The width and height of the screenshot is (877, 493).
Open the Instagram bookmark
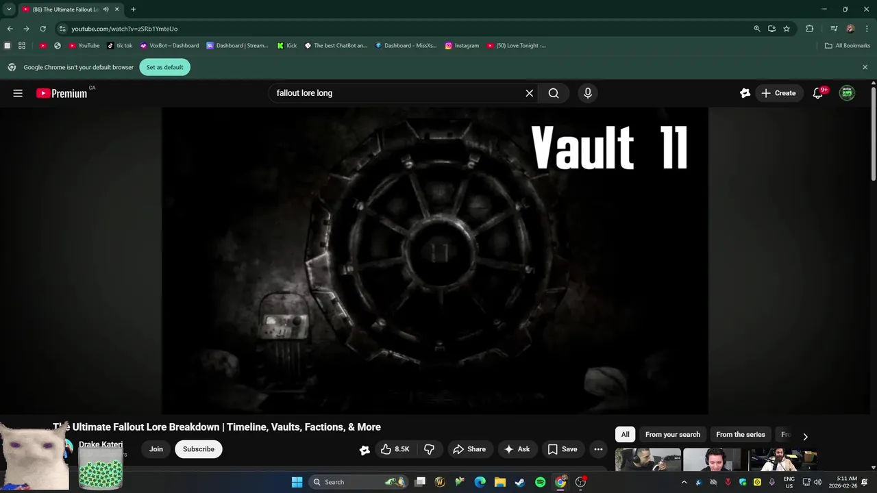(462, 46)
